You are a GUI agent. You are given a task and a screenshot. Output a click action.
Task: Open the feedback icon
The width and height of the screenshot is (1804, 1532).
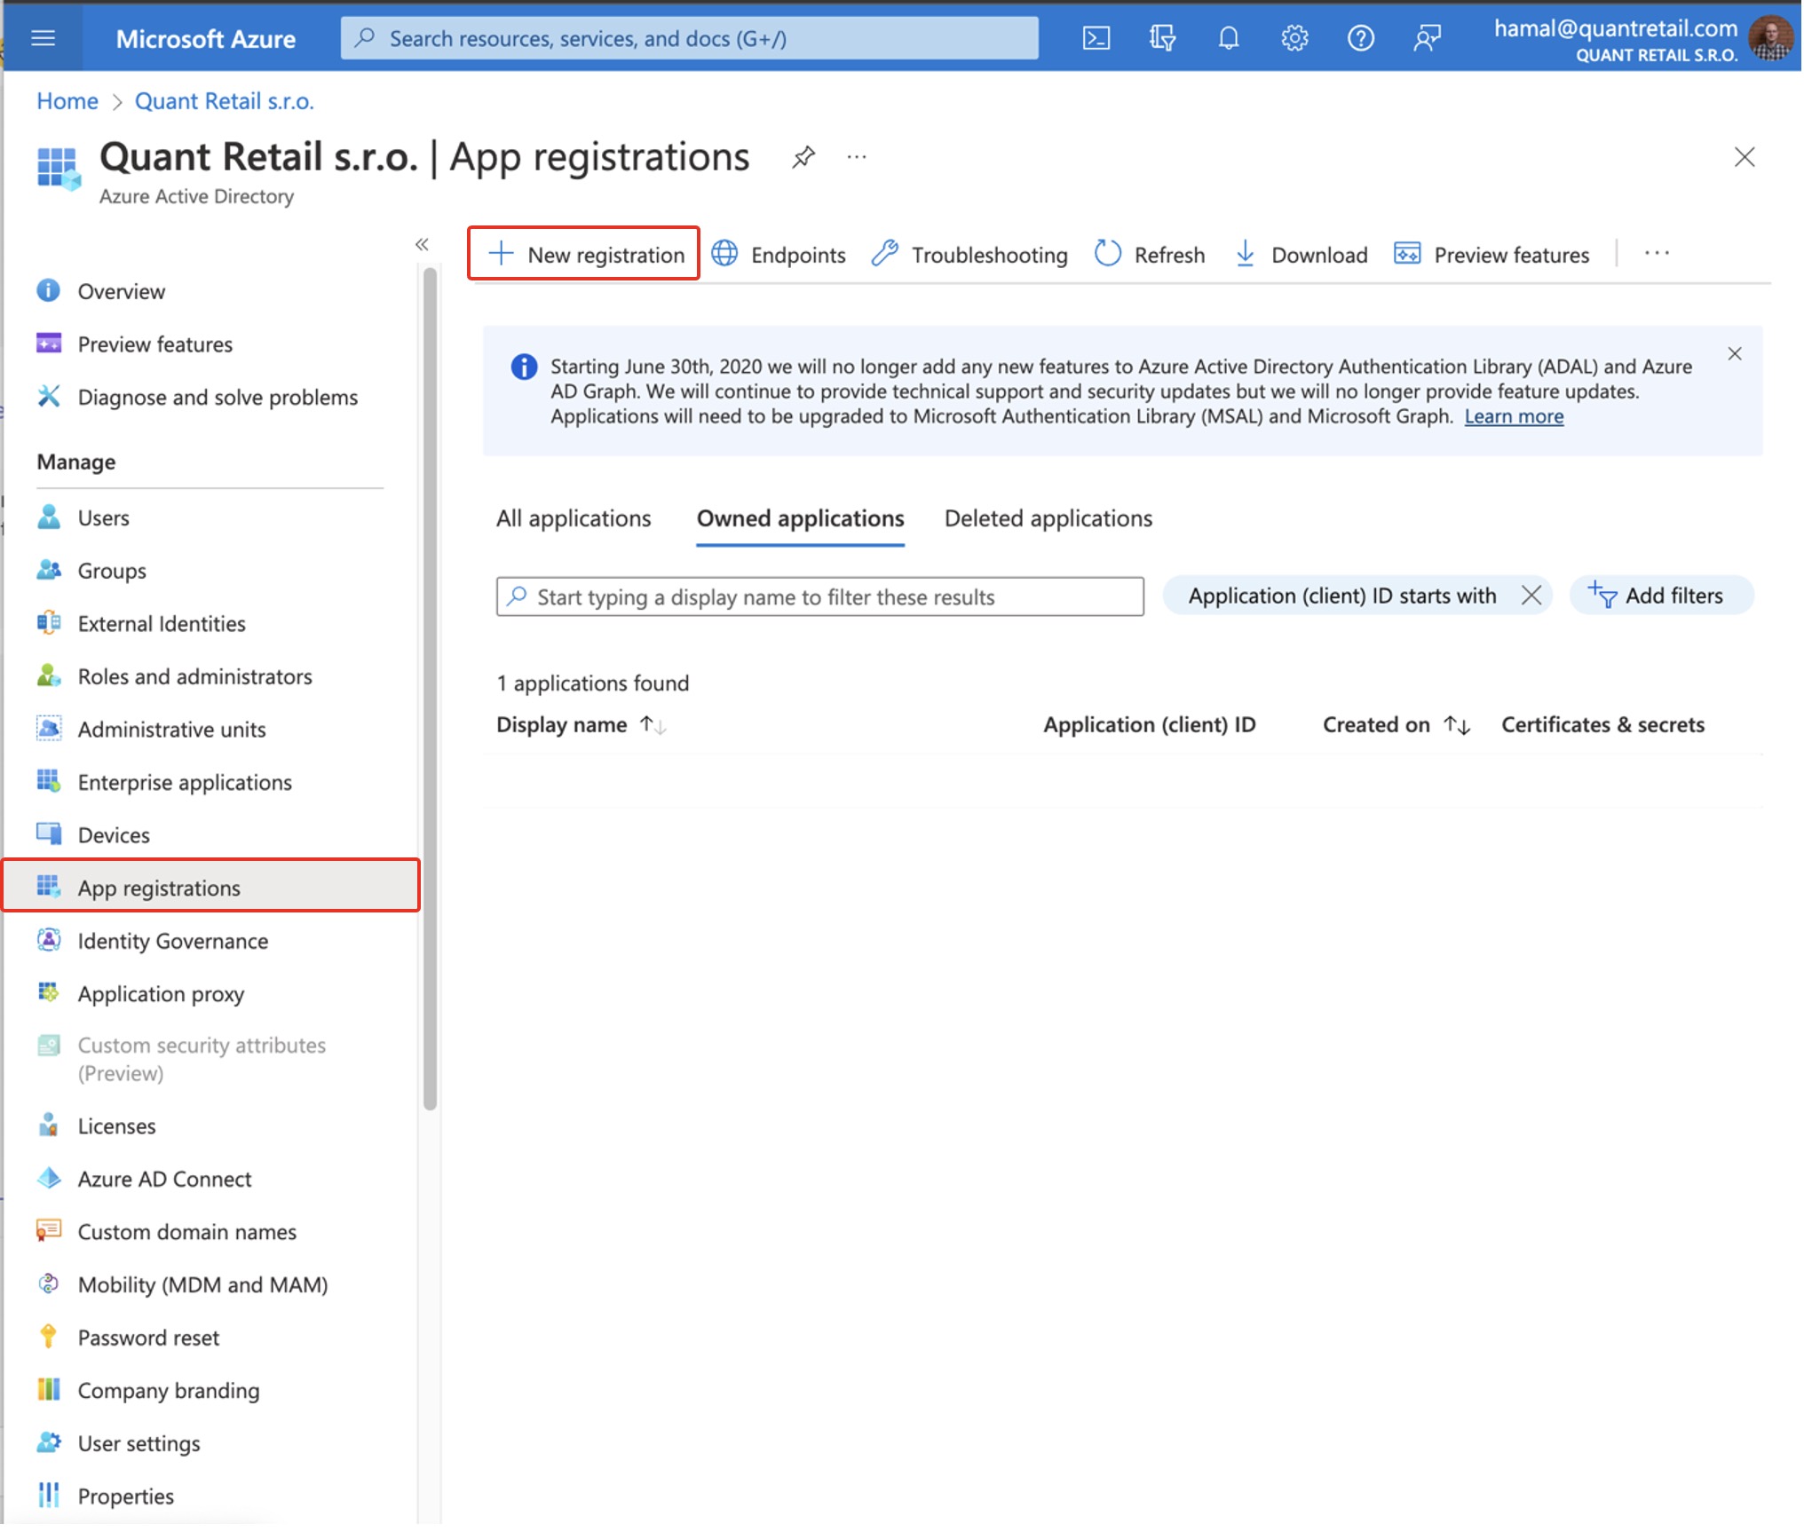pyautogui.click(x=1428, y=38)
